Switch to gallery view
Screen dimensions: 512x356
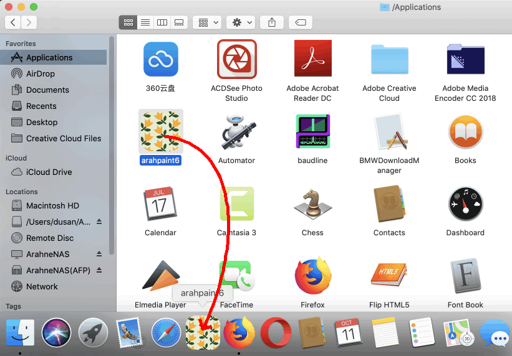pyautogui.click(x=179, y=22)
